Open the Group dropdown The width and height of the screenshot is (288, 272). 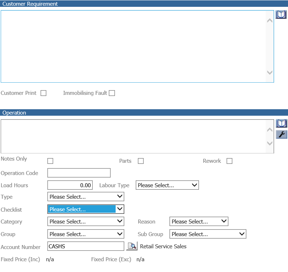(x=86, y=234)
